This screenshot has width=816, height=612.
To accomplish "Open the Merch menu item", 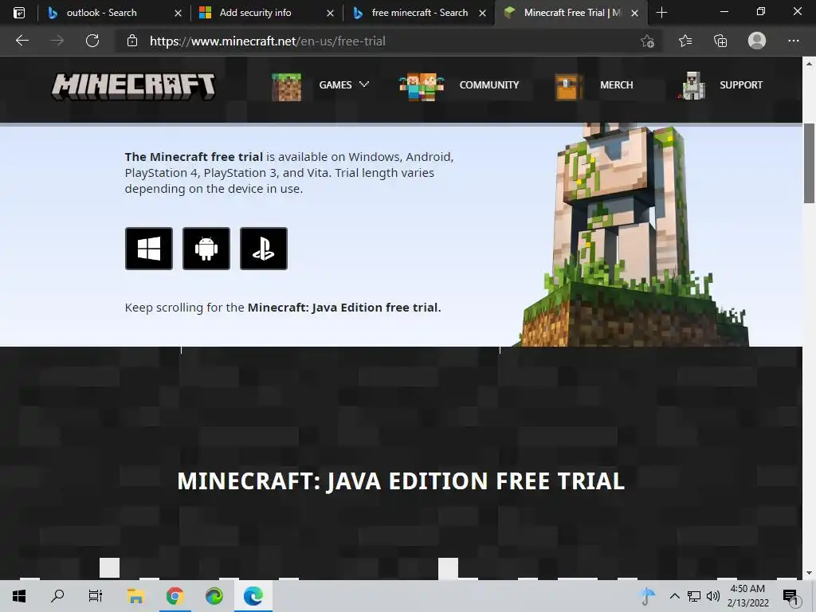I will (x=617, y=84).
